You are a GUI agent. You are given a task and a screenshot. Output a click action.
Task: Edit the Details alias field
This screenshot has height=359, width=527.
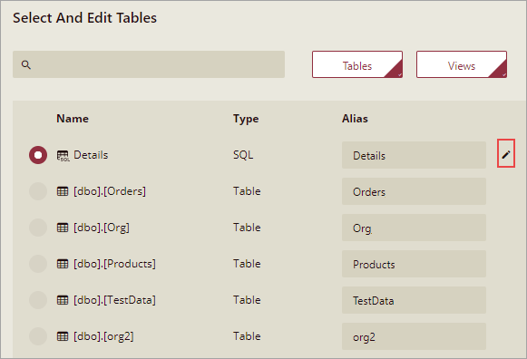point(414,155)
